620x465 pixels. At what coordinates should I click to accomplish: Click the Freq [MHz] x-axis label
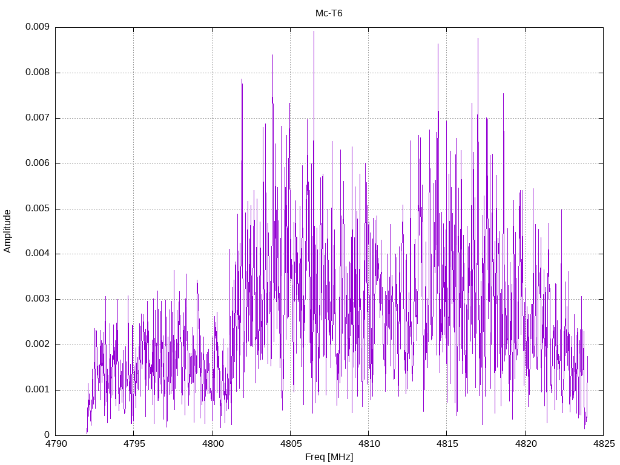(x=329, y=457)
